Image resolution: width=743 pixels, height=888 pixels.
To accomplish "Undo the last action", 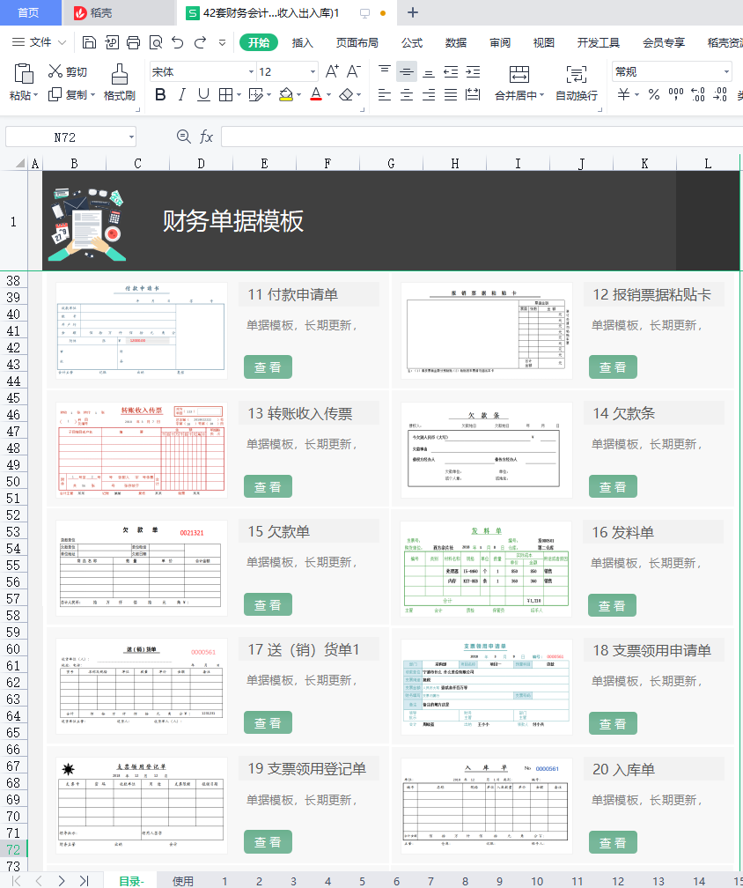I will (178, 42).
